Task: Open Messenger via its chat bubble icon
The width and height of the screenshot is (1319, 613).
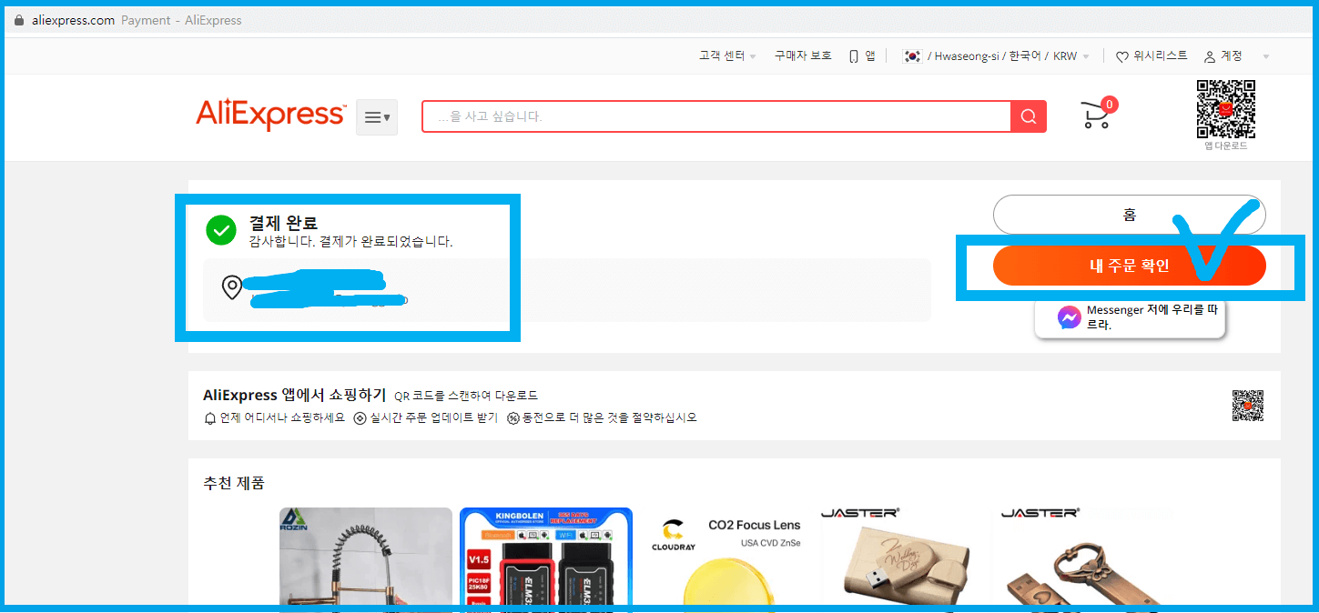Action: point(1069,317)
